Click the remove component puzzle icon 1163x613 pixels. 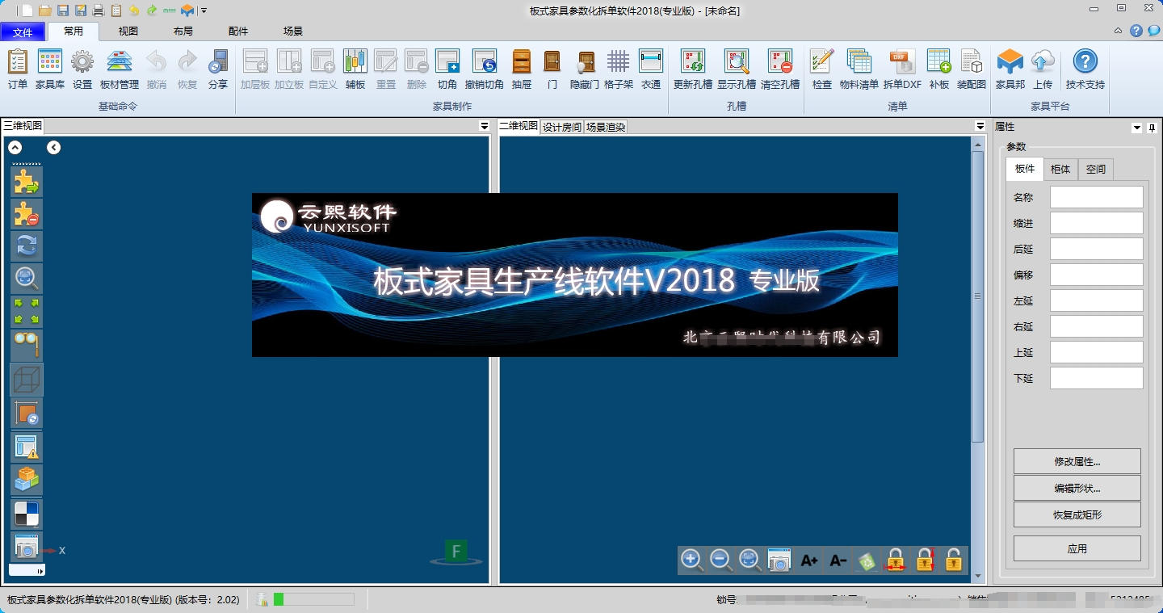click(27, 213)
